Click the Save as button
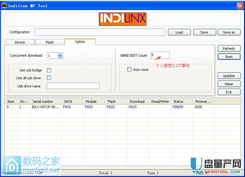The image size is (245, 177). [229, 32]
